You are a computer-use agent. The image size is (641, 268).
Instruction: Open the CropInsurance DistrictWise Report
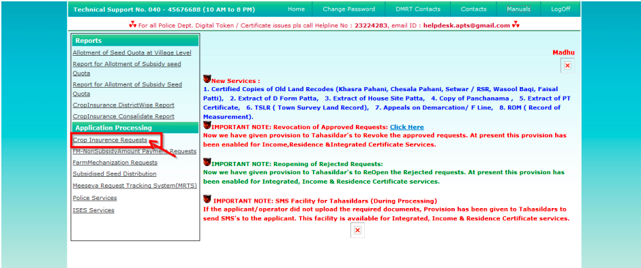point(123,105)
